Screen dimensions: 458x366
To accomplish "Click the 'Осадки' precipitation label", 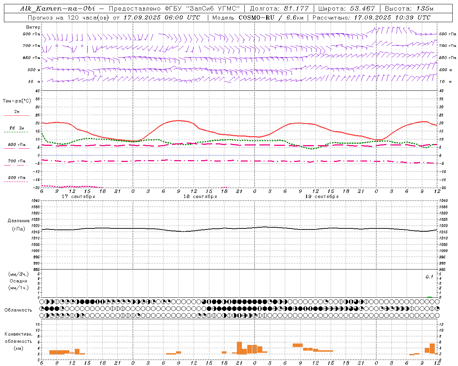I will pos(19,281).
